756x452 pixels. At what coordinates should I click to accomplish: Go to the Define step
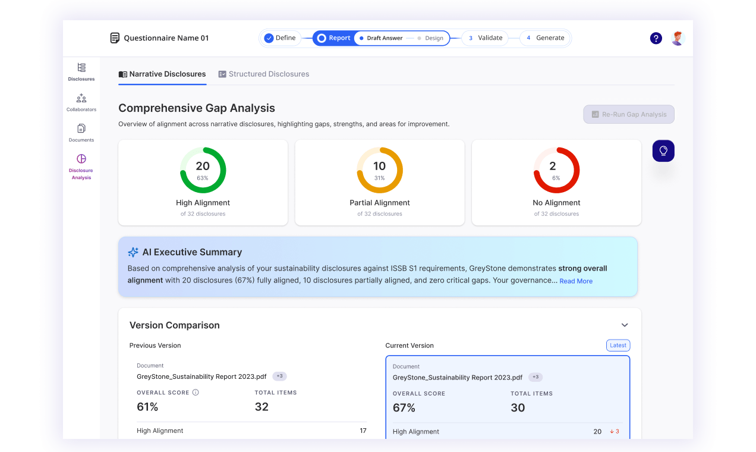click(x=280, y=38)
